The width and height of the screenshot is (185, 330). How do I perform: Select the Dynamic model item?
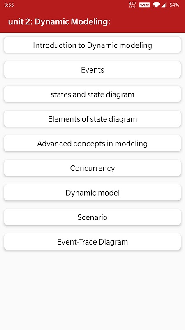tap(92, 193)
